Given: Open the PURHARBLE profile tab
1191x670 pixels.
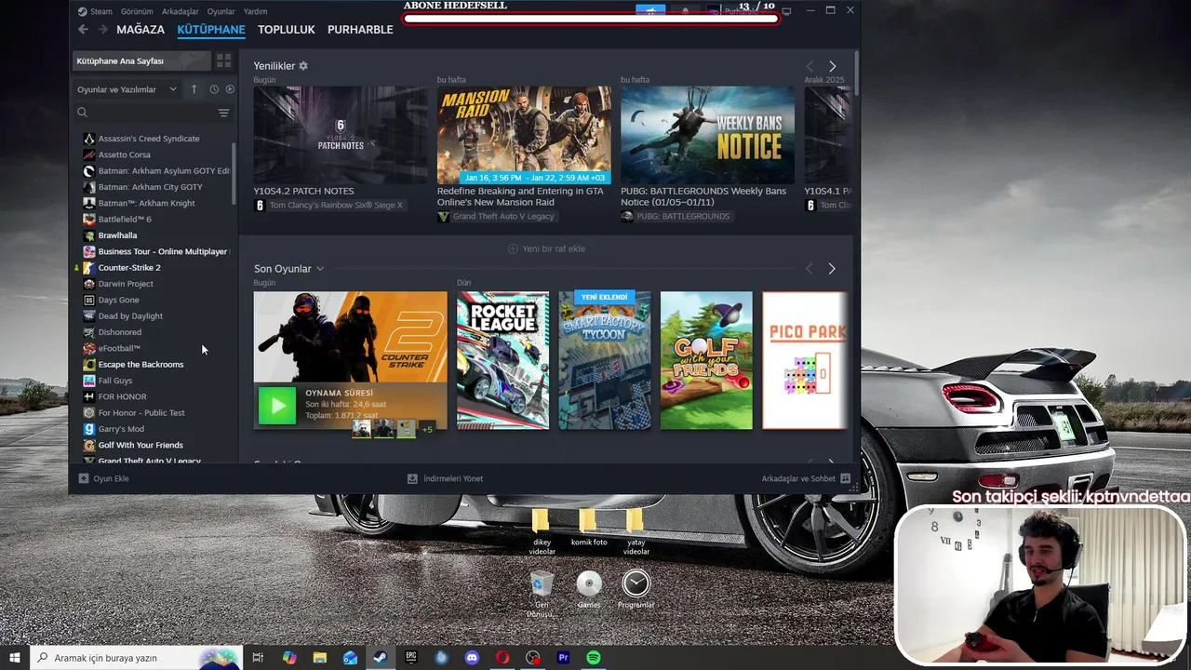Looking at the screenshot, I should [x=360, y=30].
